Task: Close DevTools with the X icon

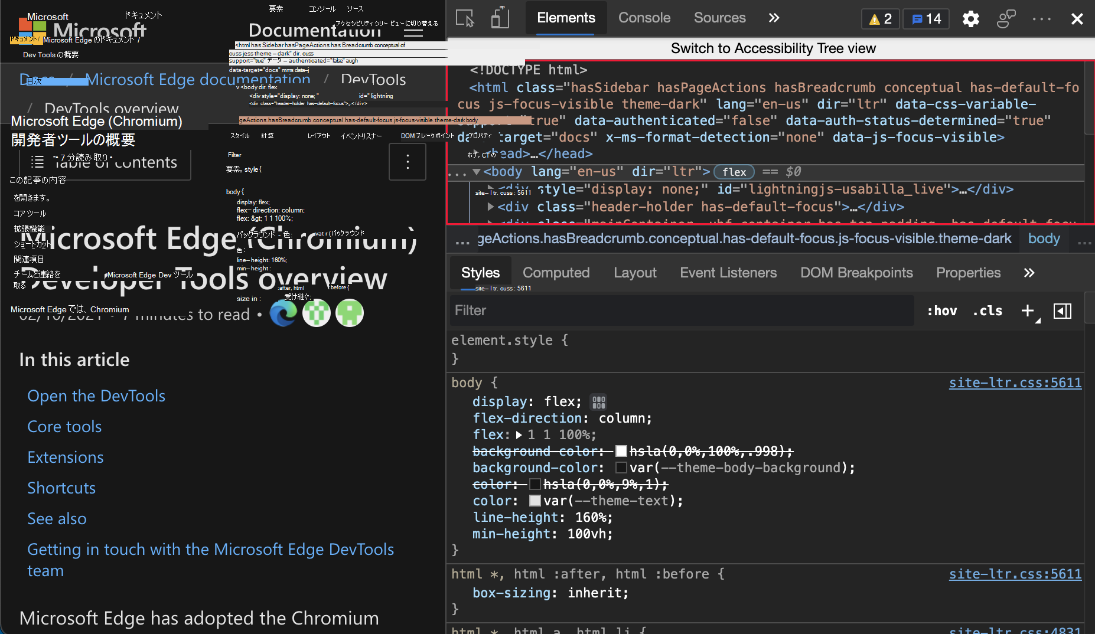Action: click(1077, 19)
